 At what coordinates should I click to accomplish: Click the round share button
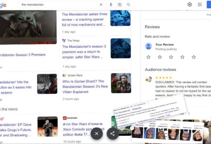[x=113, y=133]
